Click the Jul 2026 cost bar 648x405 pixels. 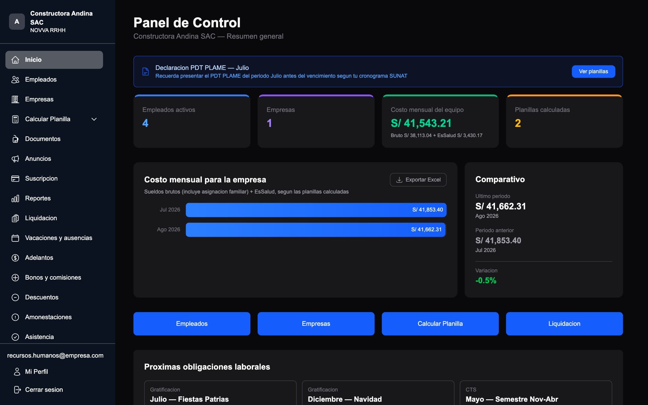316,210
